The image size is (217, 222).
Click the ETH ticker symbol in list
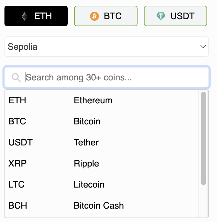17,100
